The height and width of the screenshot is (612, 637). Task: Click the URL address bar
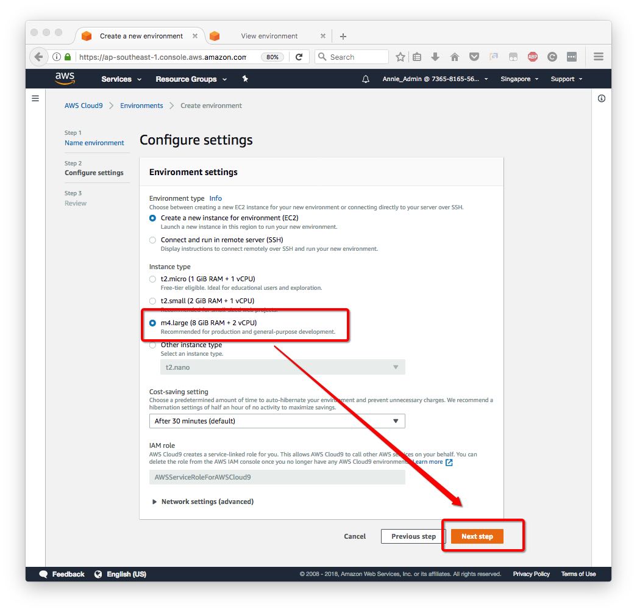pyautogui.click(x=163, y=57)
